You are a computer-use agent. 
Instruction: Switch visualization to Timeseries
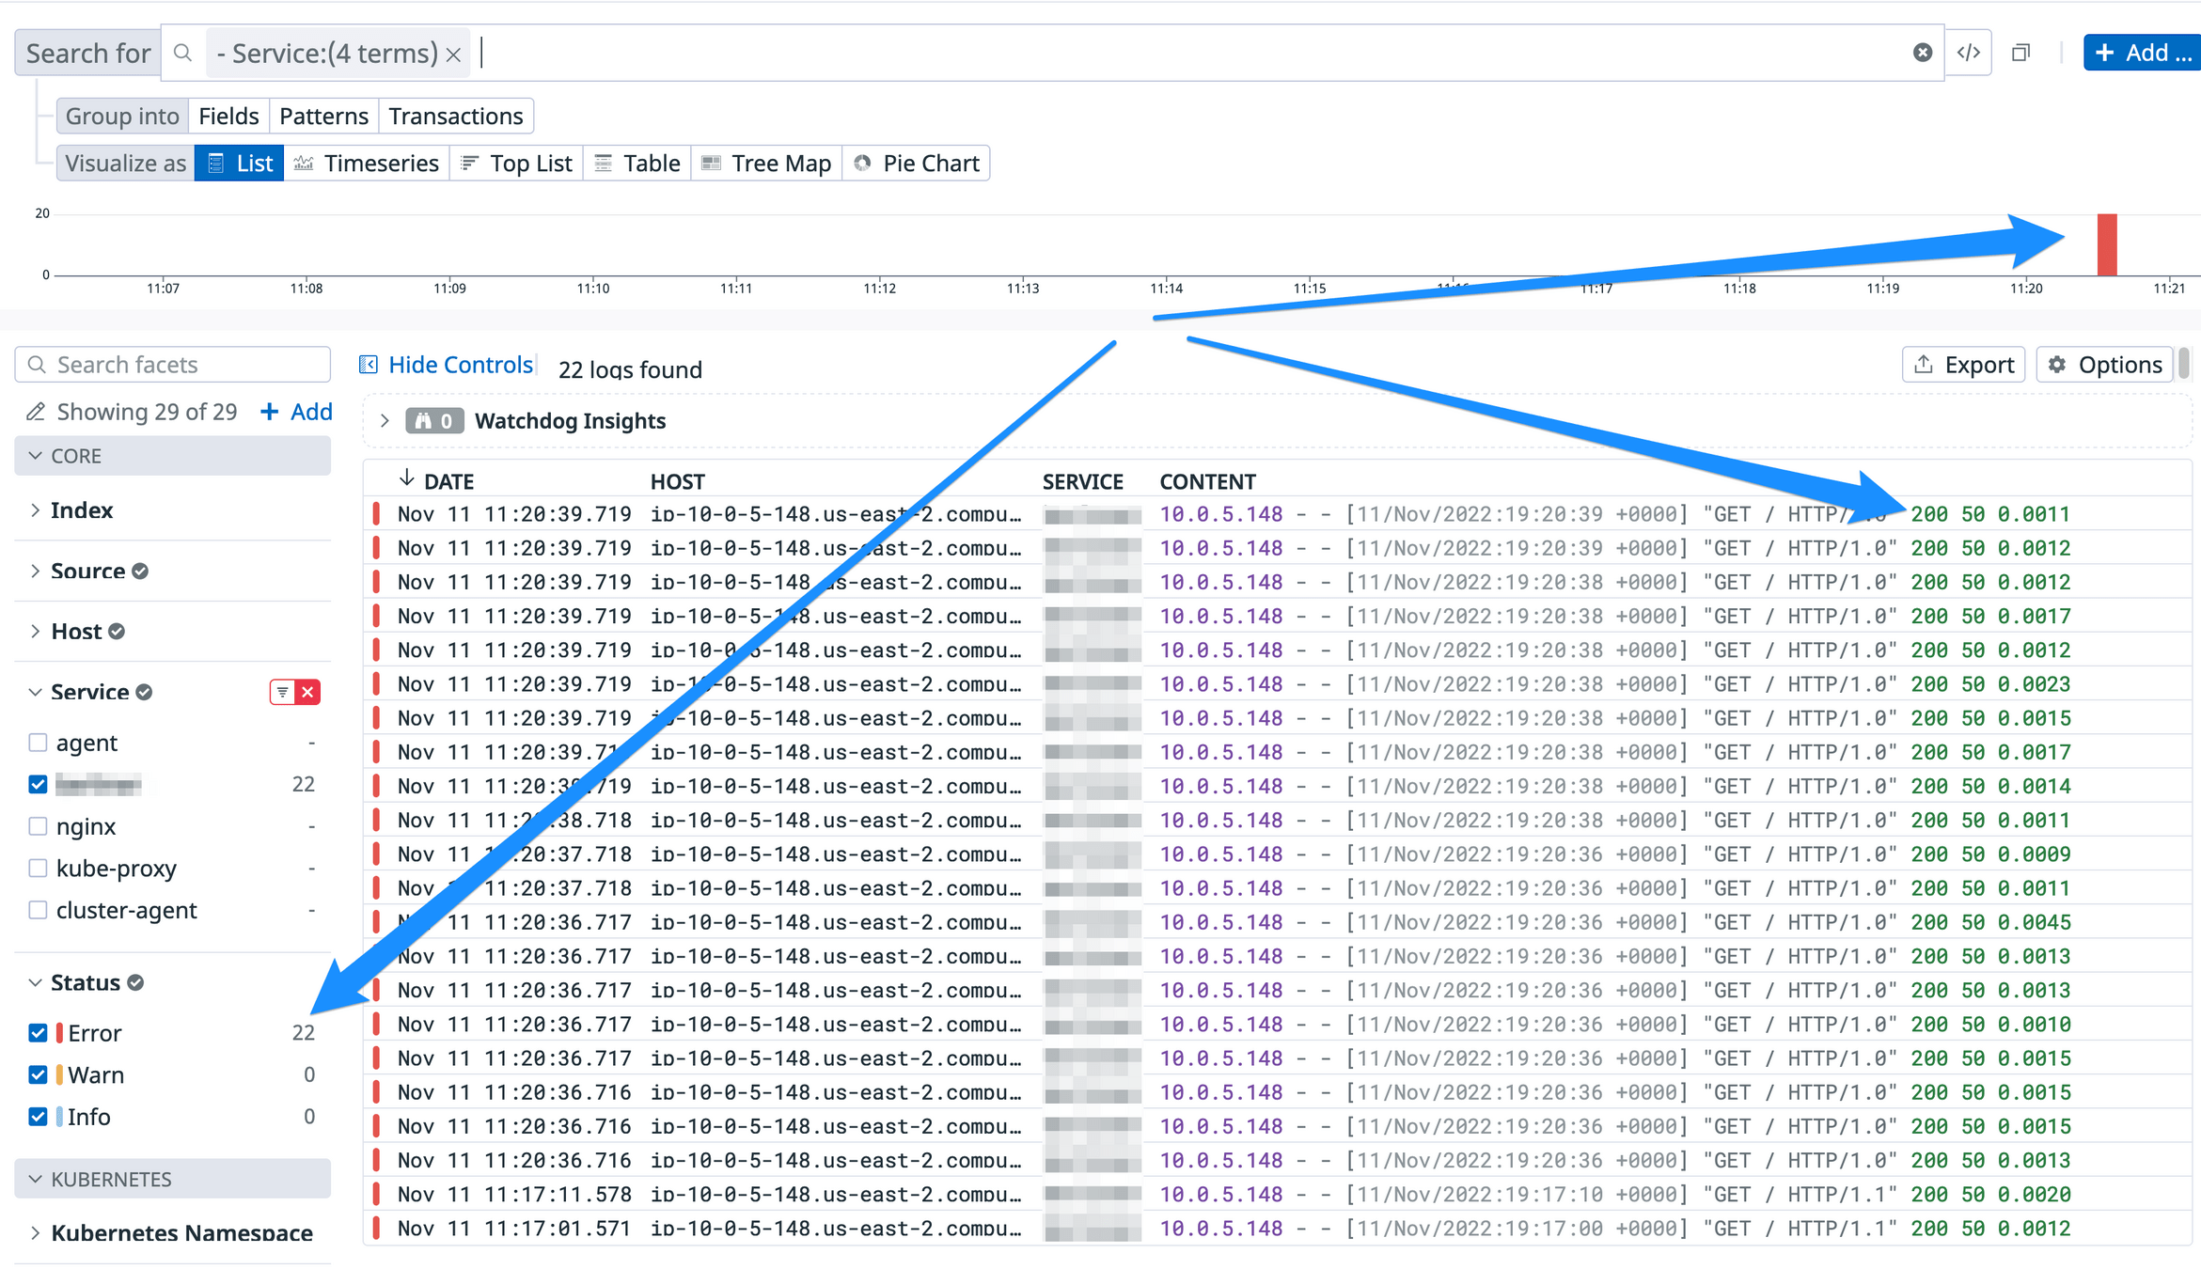367,164
